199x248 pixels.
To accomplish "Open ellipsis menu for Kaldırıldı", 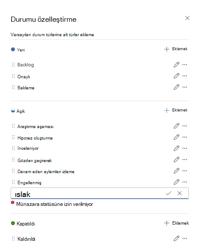I will point(185,238).
